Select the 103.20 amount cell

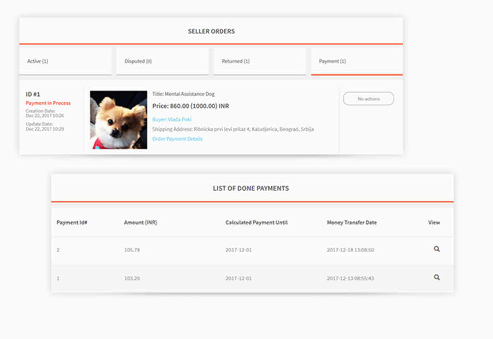point(132,279)
